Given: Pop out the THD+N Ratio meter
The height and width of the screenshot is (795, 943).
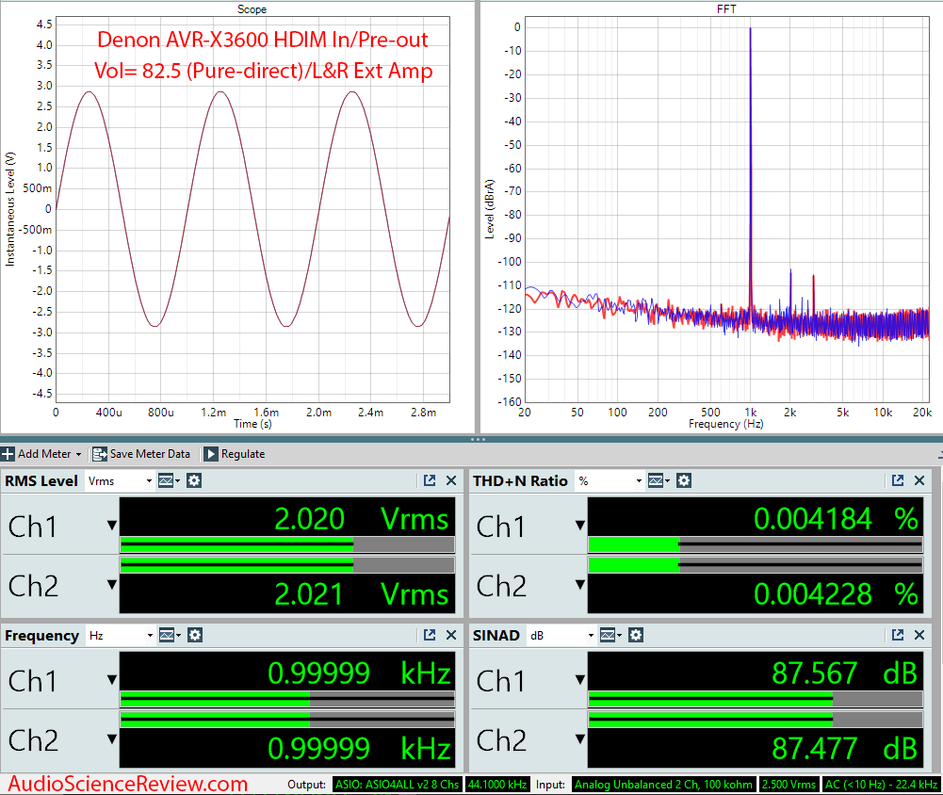Looking at the screenshot, I should coord(898,480).
